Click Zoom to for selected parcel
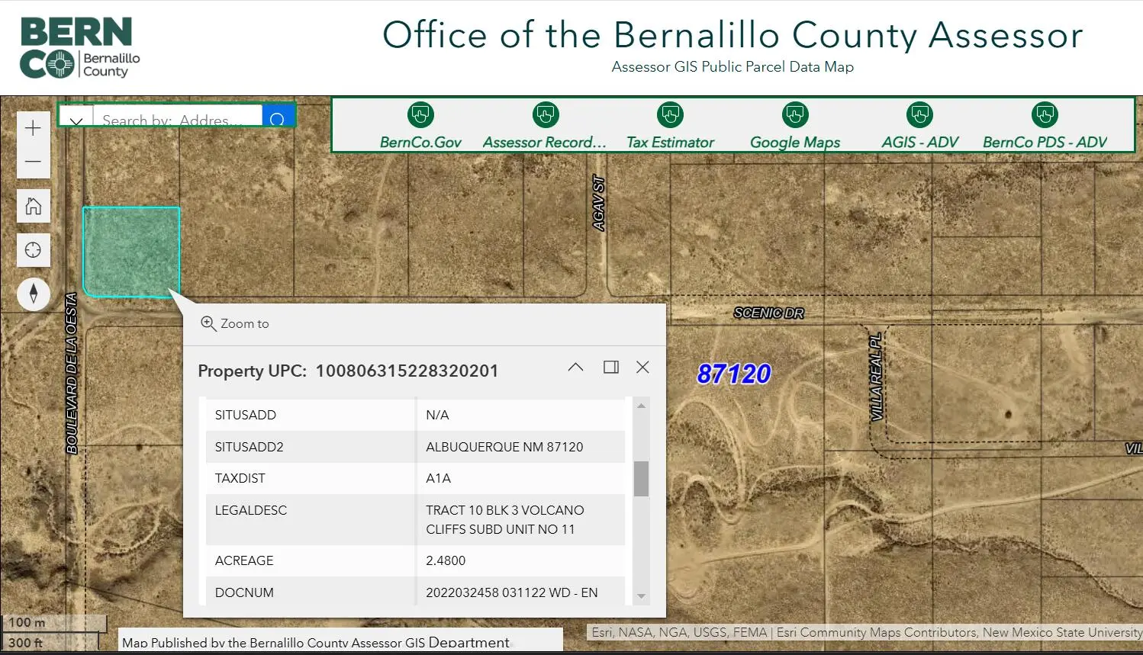Image resolution: width=1143 pixels, height=655 pixels. click(235, 323)
